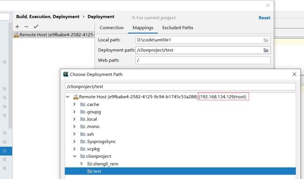Click the .gnupg folder icon

(x=83, y=112)
